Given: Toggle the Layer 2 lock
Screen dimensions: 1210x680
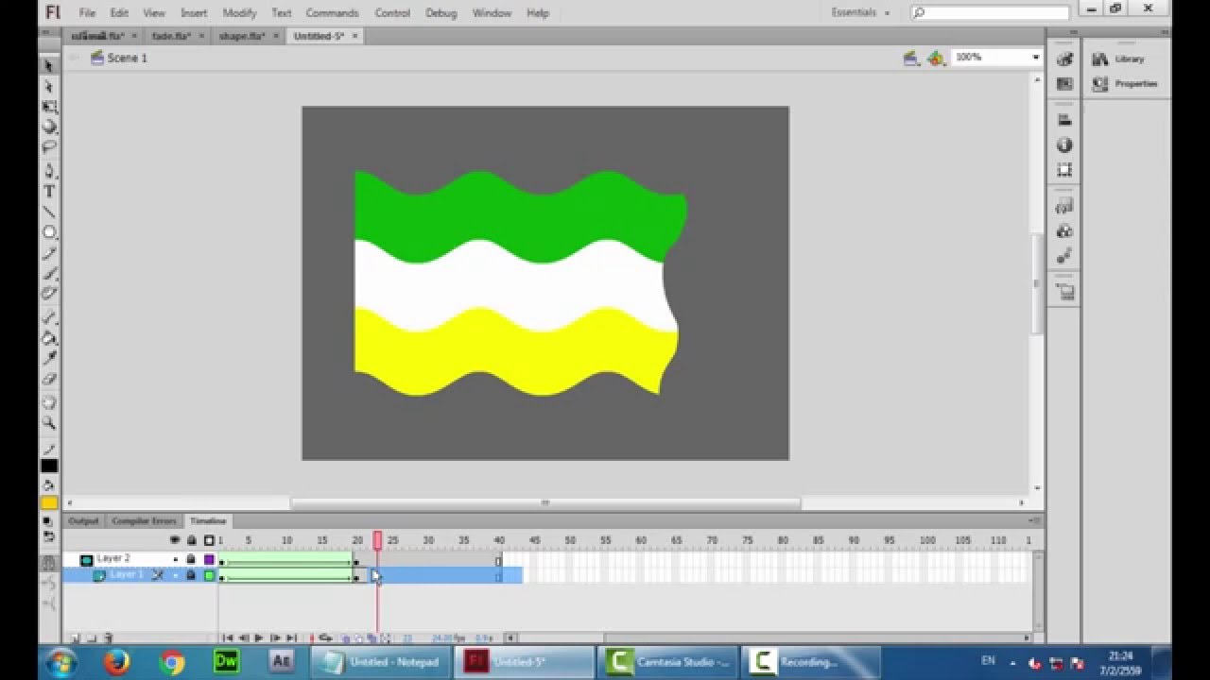Looking at the screenshot, I should pos(191,560).
